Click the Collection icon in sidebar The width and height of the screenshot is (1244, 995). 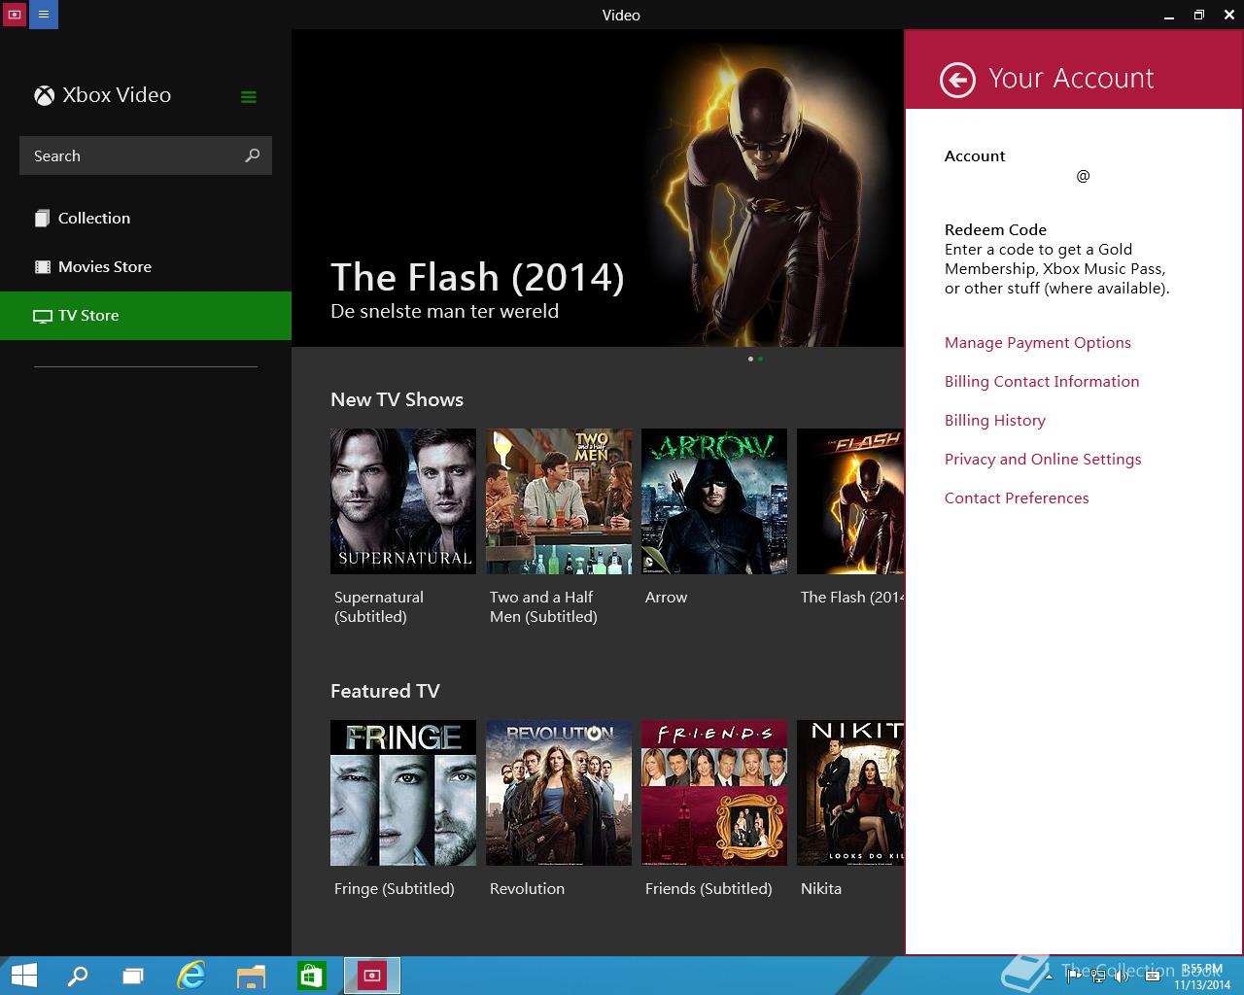click(42, 219)
